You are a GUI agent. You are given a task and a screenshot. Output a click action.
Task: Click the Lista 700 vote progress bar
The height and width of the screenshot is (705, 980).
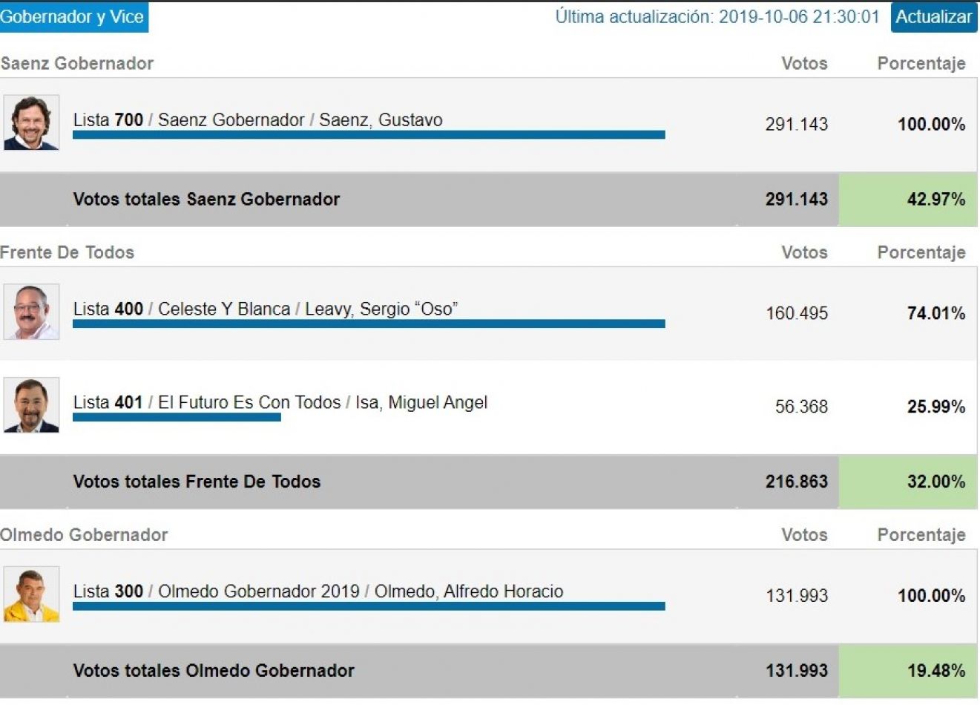(369, 135)
